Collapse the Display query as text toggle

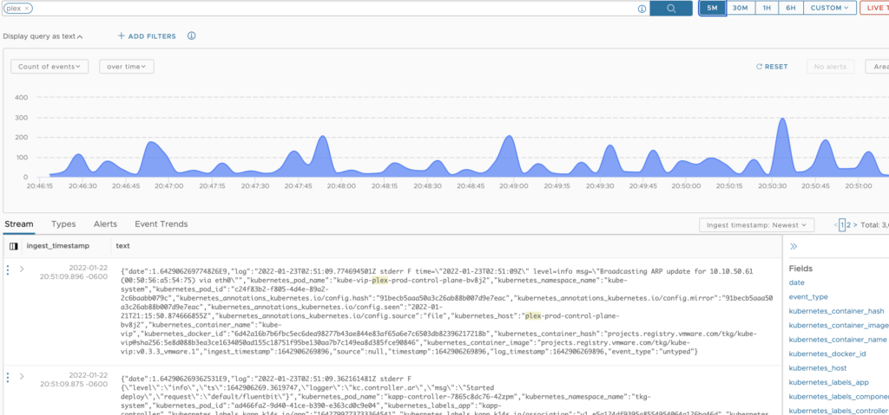pyautogui.click(x=43, y=36)
